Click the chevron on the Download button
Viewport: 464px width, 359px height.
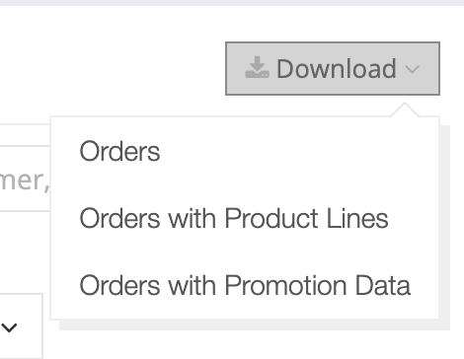pyautogui.click(x=412, y=69)
